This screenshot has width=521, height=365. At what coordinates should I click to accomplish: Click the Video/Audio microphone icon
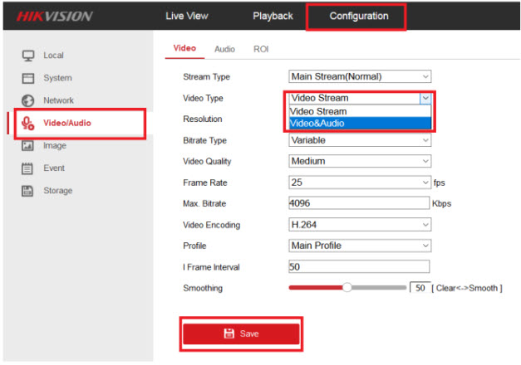coord(28,124)
